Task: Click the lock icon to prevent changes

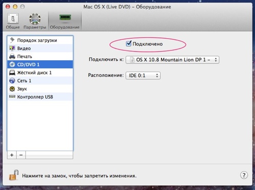Action: tap(14, 175)
